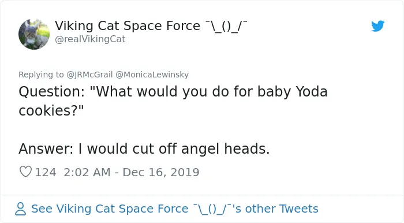Open Viking Cat Space Force display name
The image size is (404, 223).
coord(128,26)
